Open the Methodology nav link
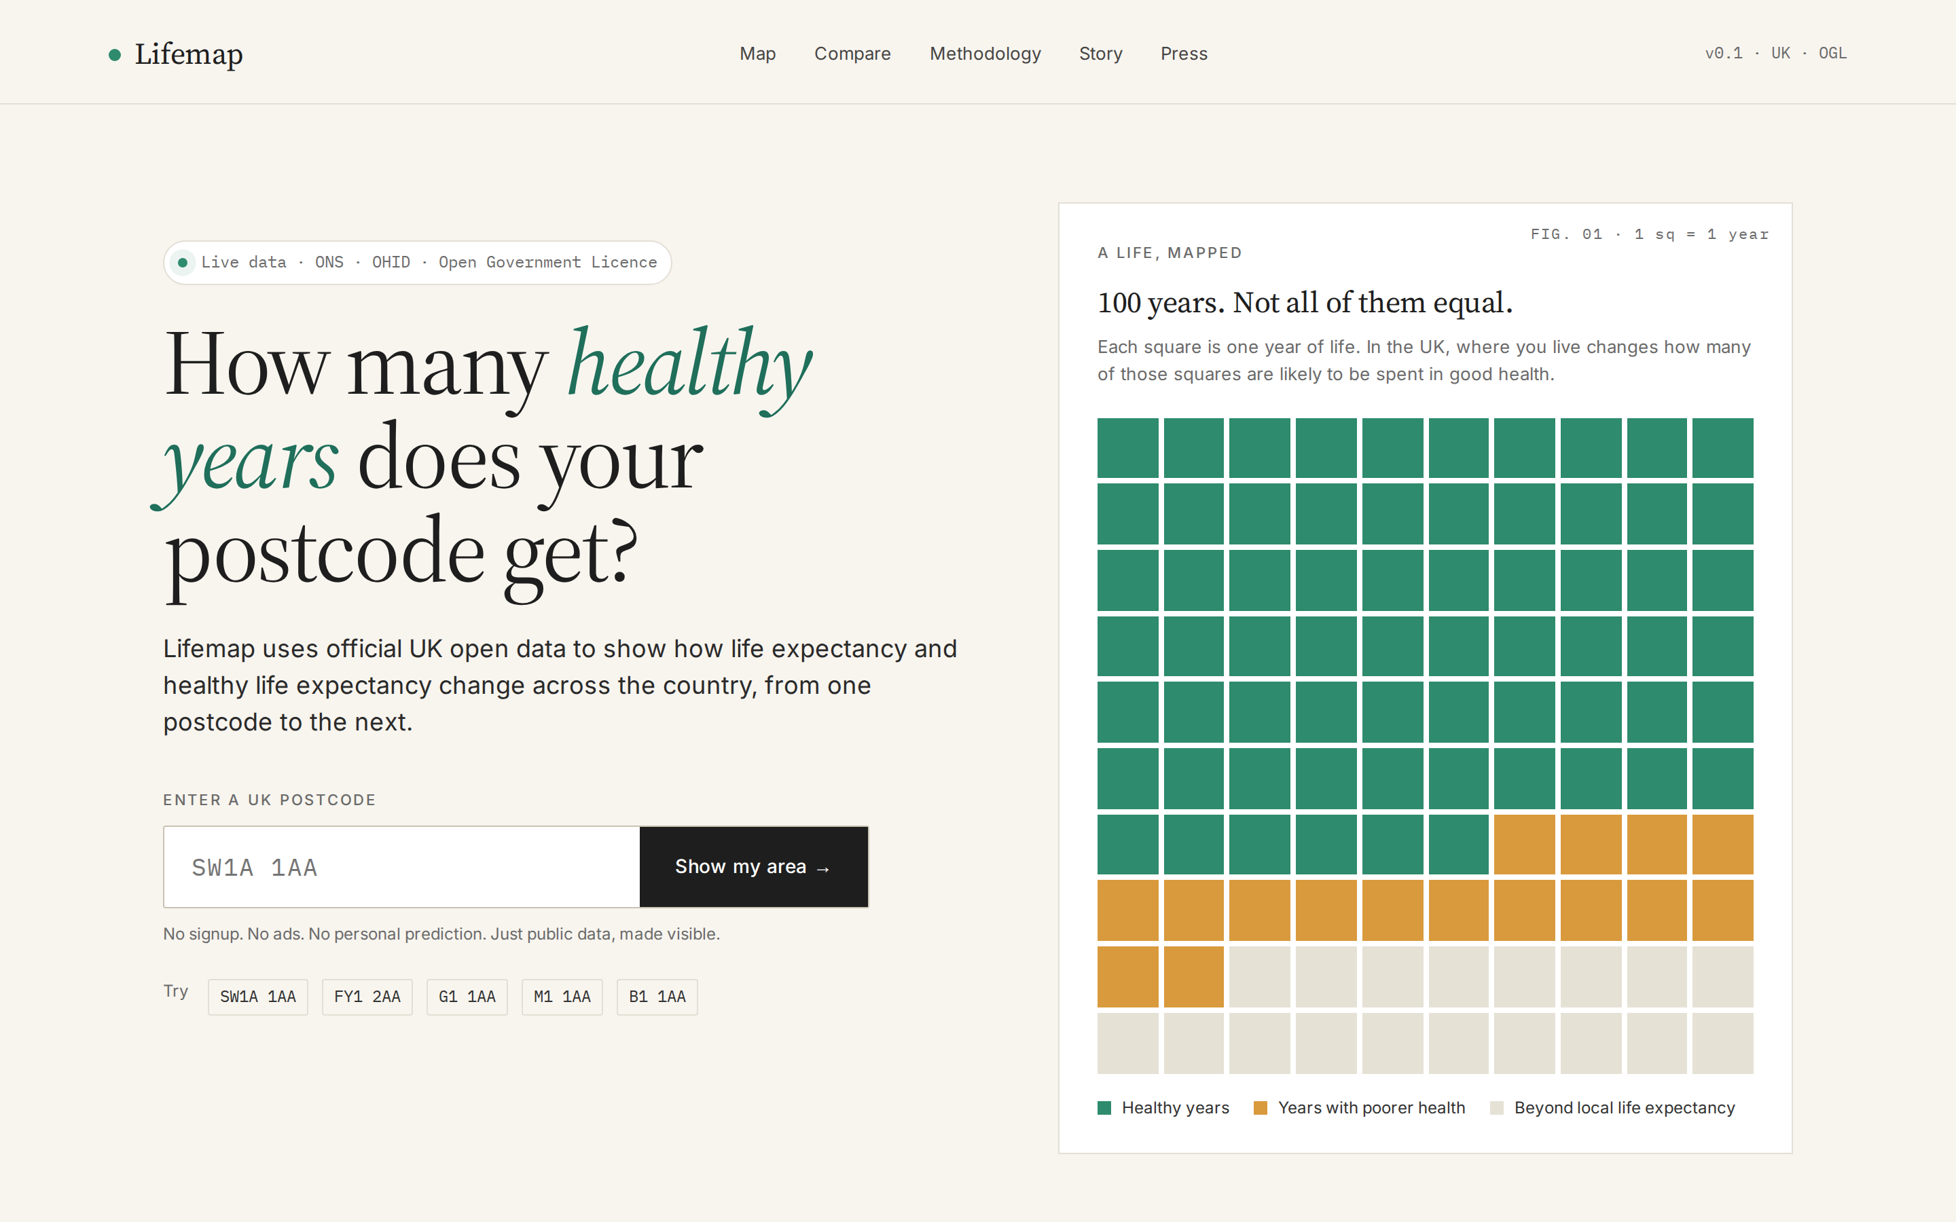Viewport: 1956px width, 1222px height. [x=985, y=54]
